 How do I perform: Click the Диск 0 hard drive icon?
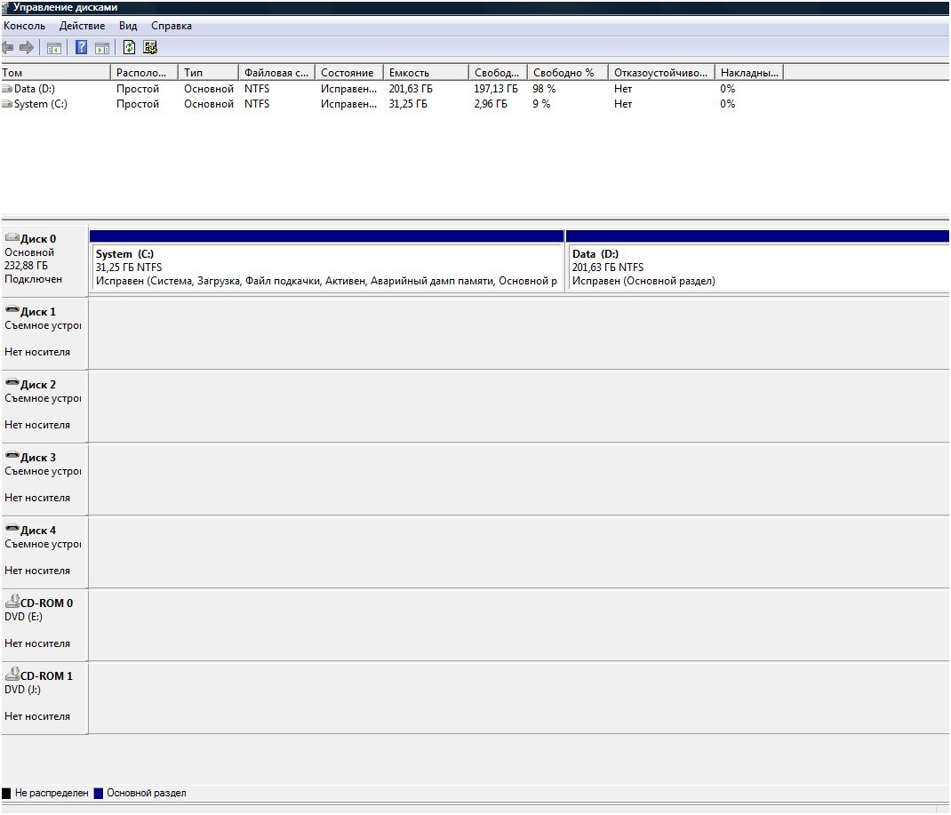coord(12,237)
